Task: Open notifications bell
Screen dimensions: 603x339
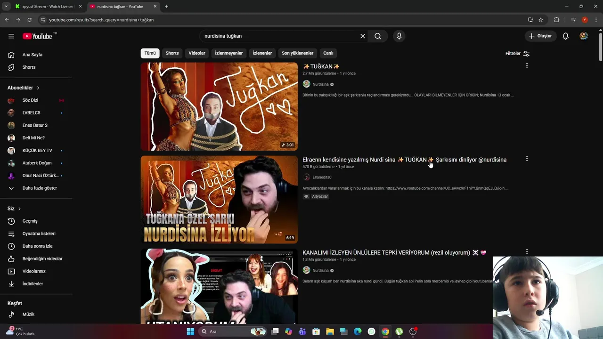Action: click(x=566, y=36)
